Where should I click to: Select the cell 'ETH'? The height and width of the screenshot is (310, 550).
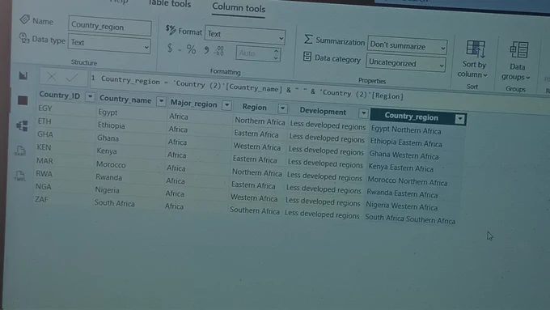pos(44,121)
